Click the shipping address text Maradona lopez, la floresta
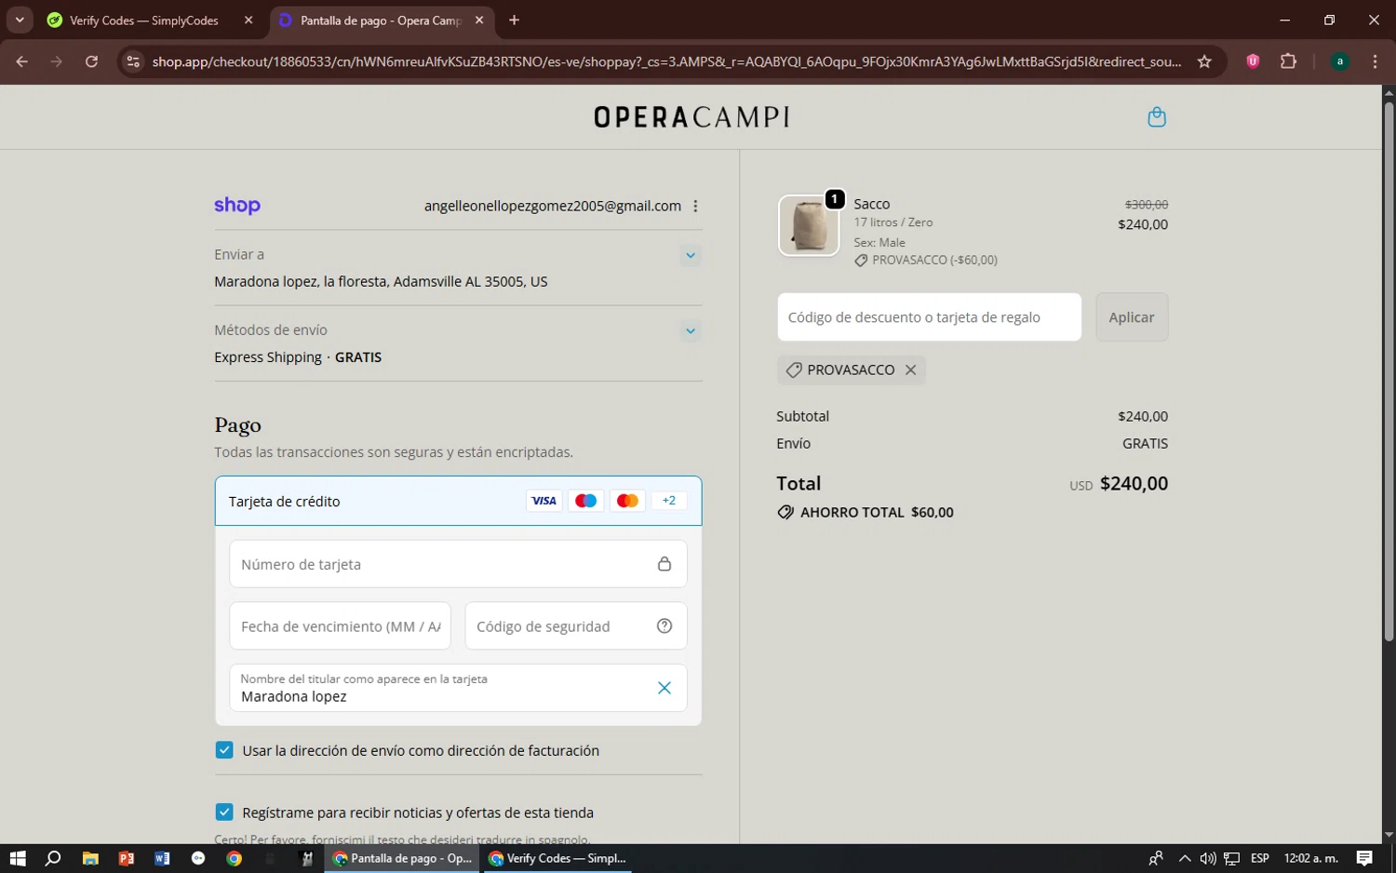Screen dimensions: 1396x873 click(x=381, y=281)
